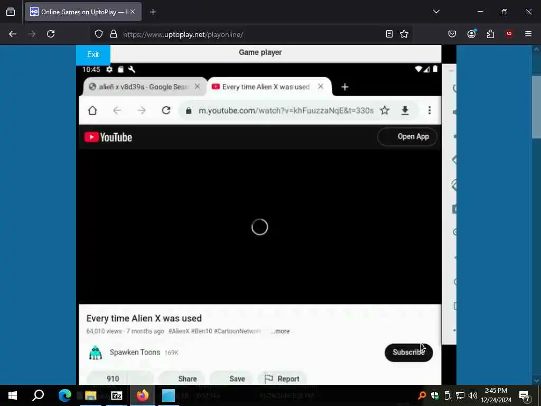The image size is (541, 406).
Task: Click the Firefox taskbar icon
Action: pos(142,395)
